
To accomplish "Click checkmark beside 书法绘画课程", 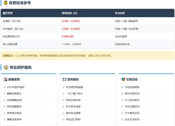I will [x=122, y=87].
